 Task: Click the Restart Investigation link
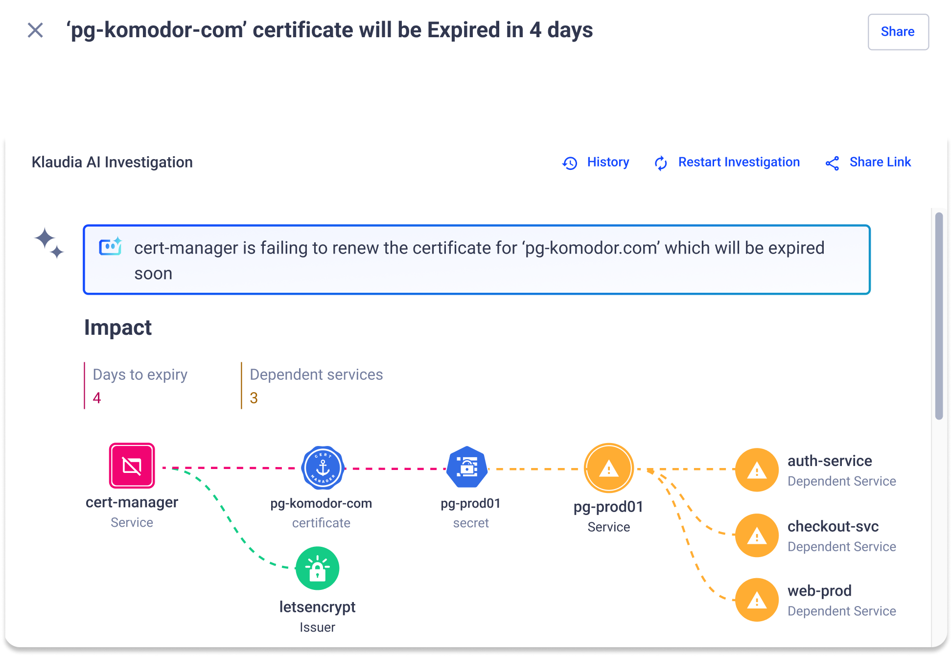pyautogui.click(x=739, y=162)
